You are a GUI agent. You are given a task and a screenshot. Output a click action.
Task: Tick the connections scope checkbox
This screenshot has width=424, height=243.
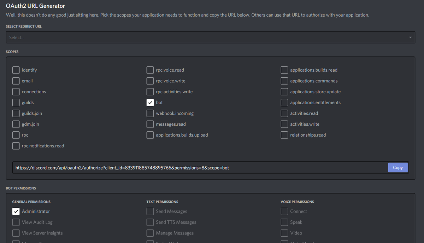[x=16, y=91]
